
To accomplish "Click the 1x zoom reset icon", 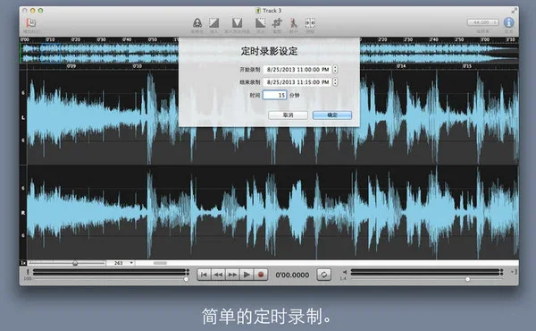I will pyautogui.click(x=23, y=263).
